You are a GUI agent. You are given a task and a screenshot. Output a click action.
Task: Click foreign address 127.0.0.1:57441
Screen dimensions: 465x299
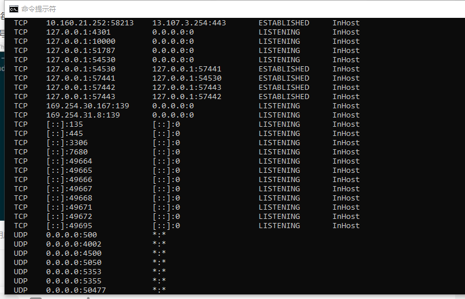coord(187,69)
